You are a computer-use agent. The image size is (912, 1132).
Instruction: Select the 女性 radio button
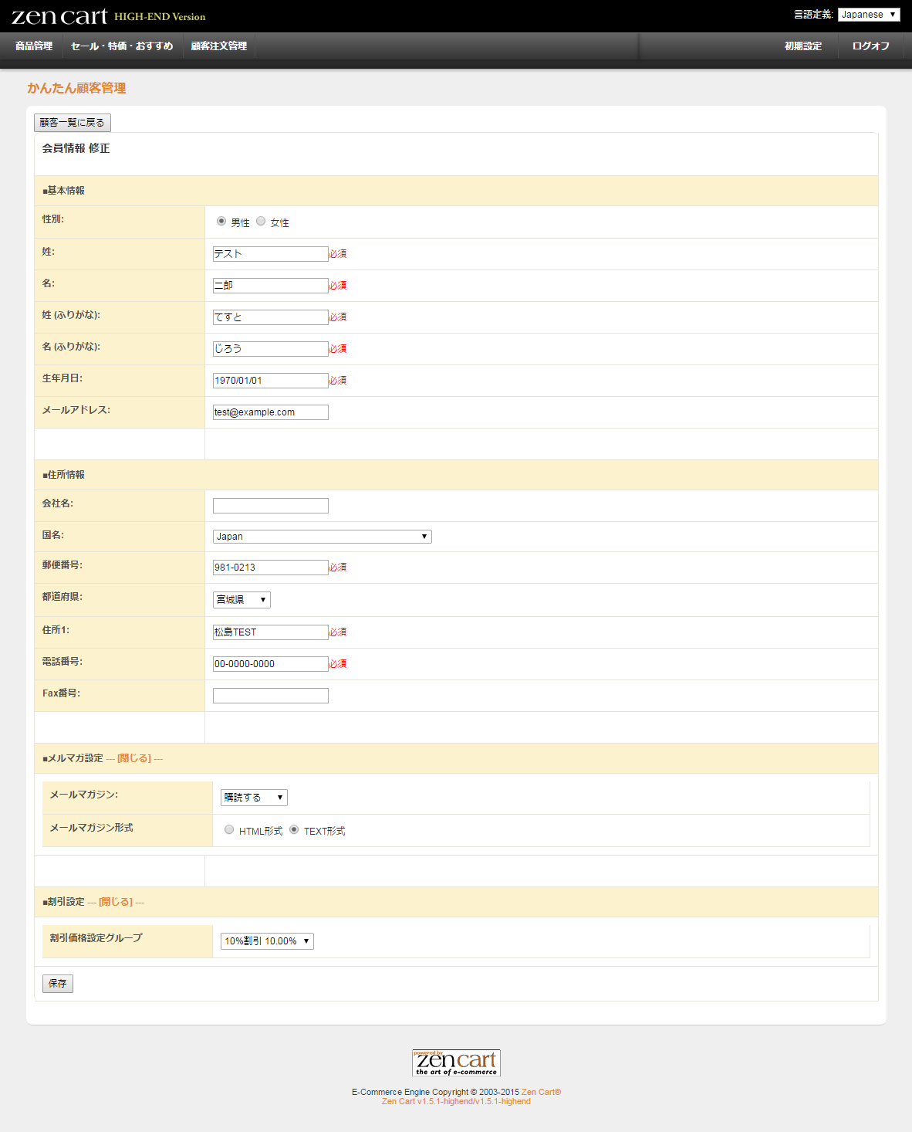(x=261, y=222)
